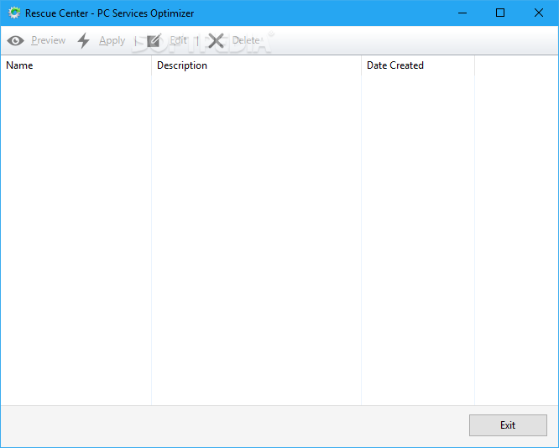Sort list by Date Created header
The width and height of the screenshot is (559, 448).
click(418, 65)
